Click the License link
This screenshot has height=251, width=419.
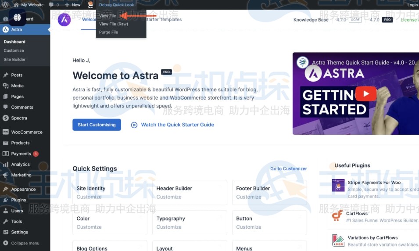coord(409,20)
